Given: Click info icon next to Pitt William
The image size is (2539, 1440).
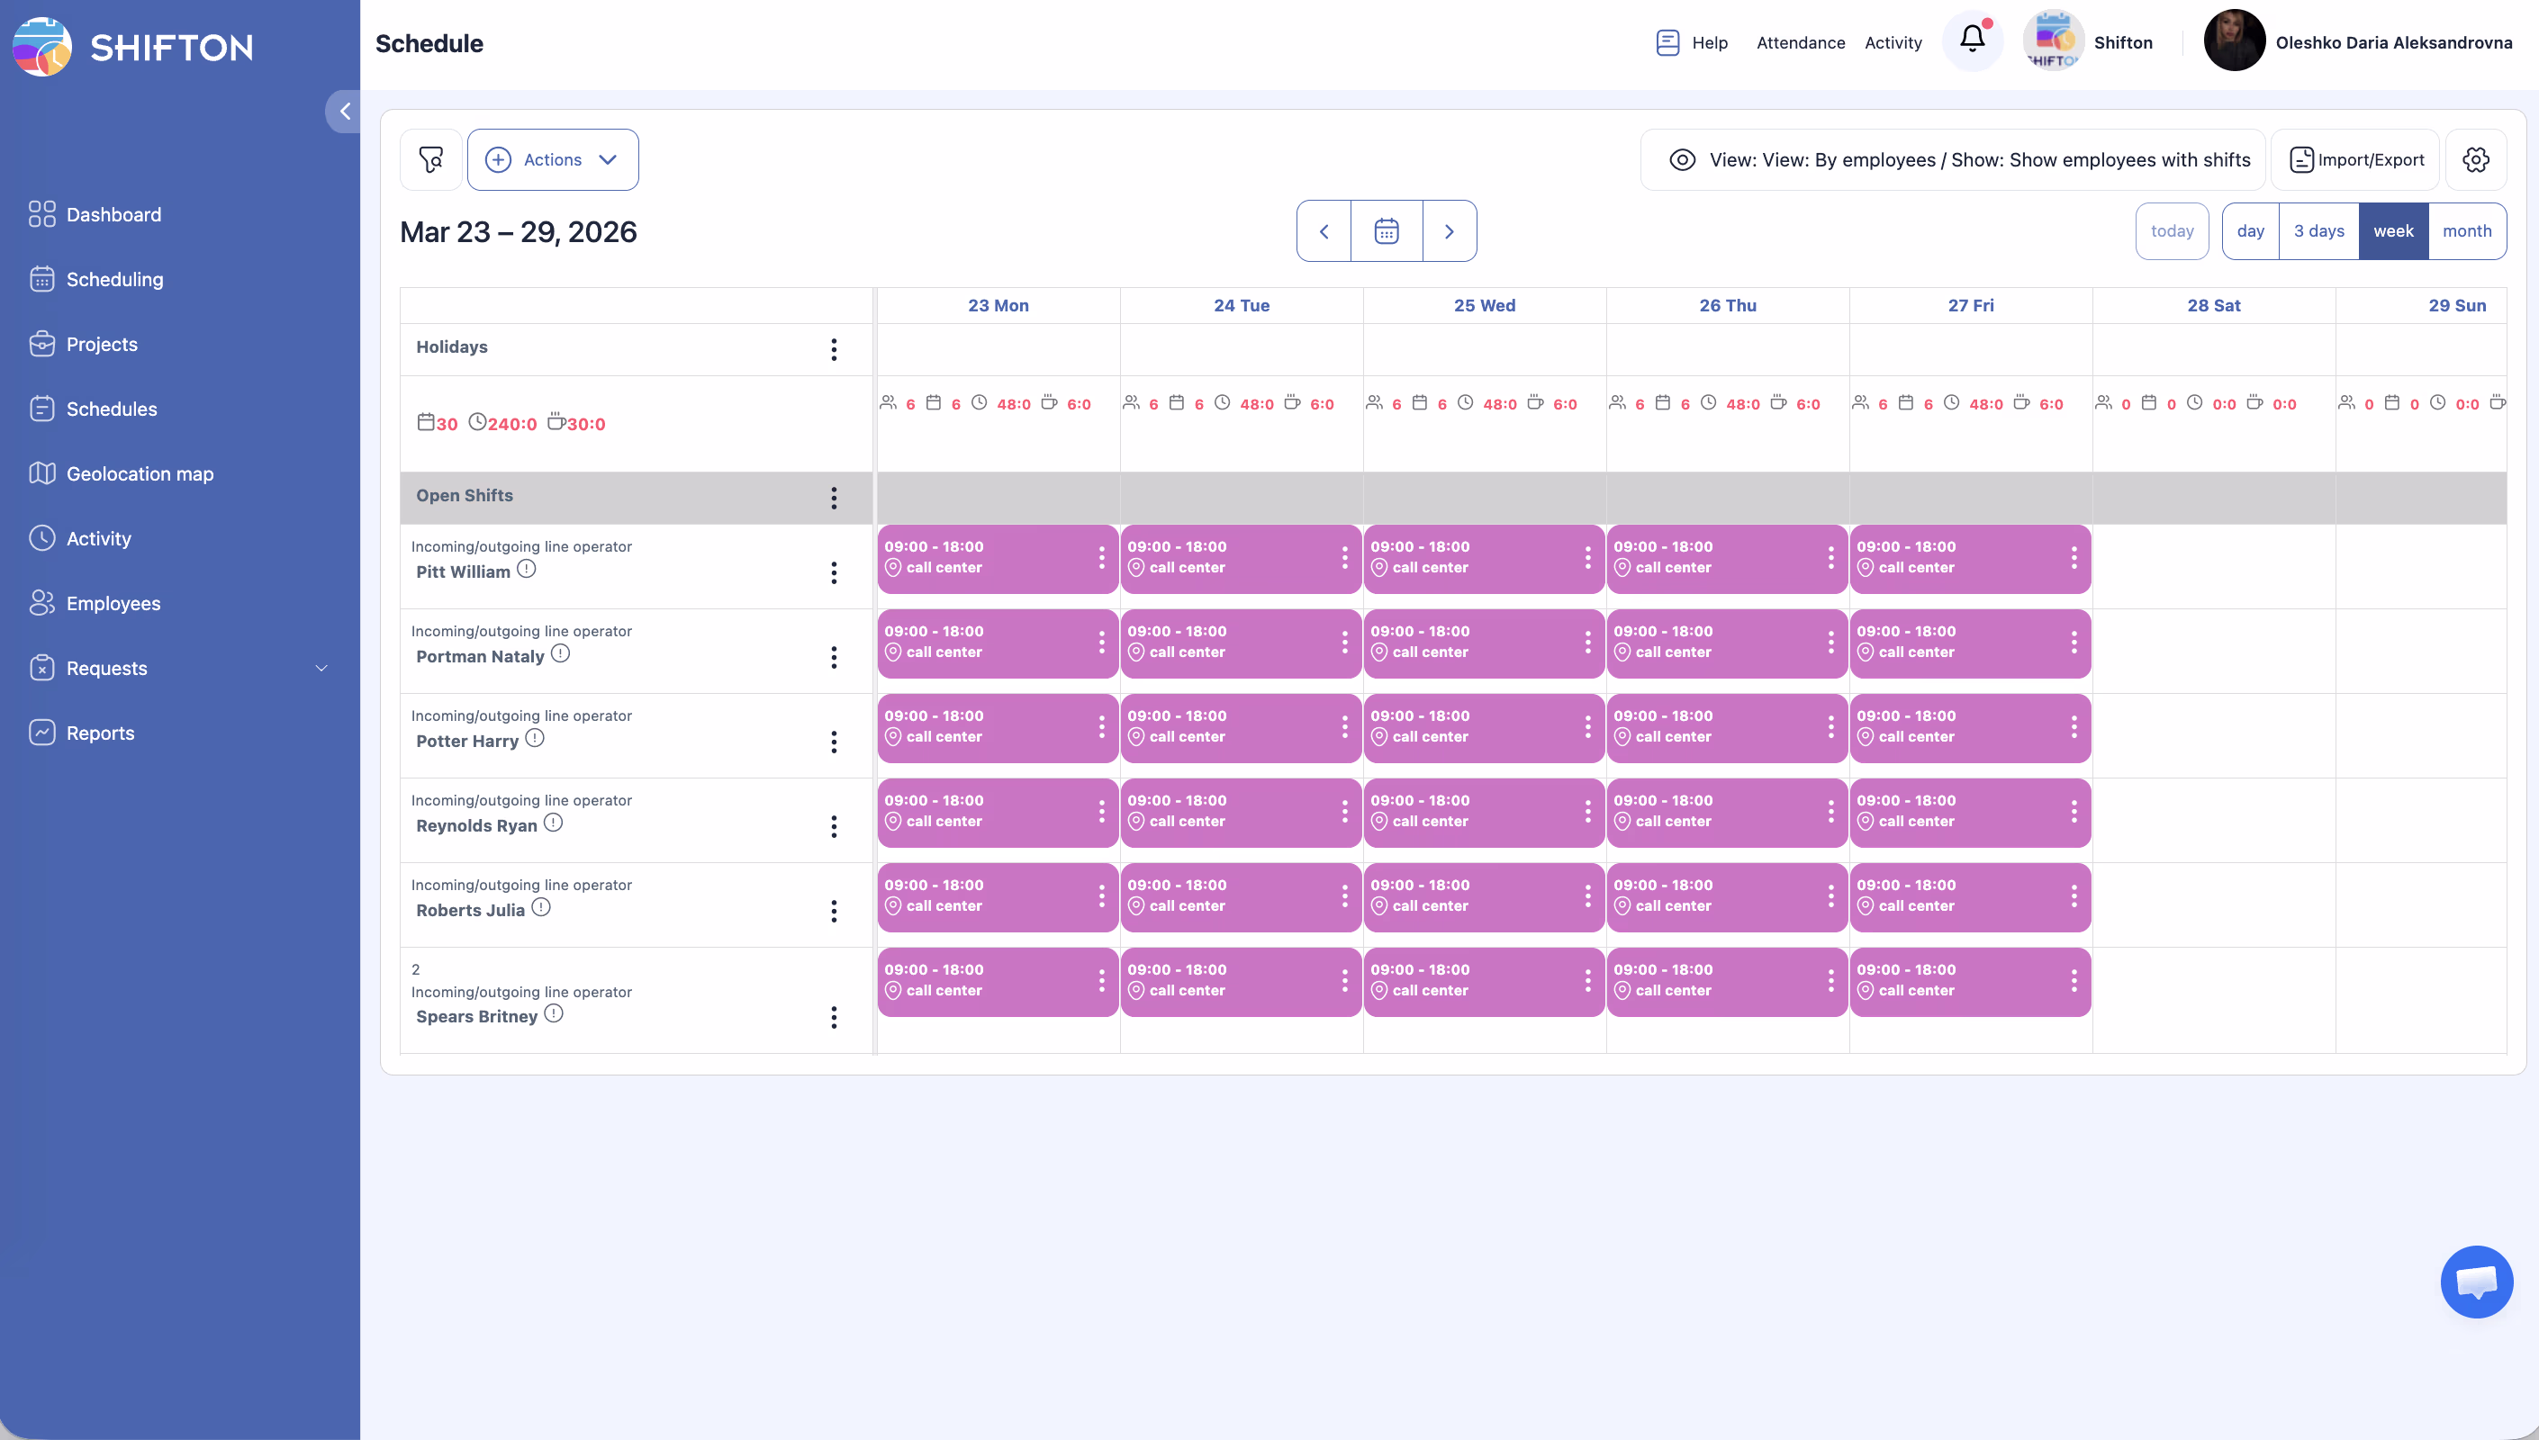Looking at the screenshot, I should [526, 569].
